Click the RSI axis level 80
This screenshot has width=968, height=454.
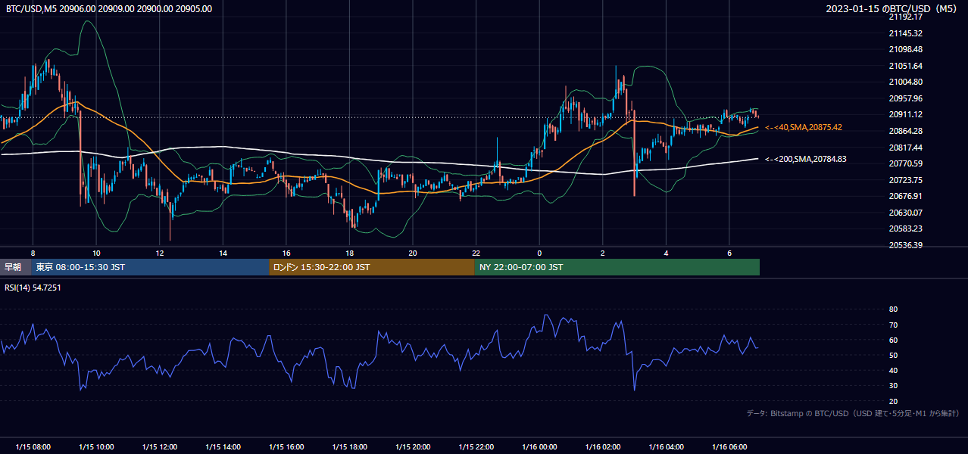(x=893, y=309)
